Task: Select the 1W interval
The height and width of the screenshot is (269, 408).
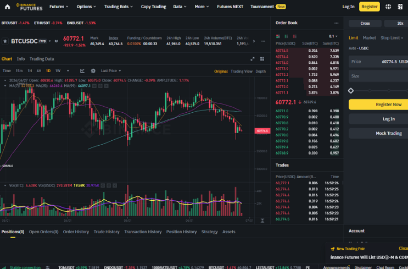Action: coord(58,70)
